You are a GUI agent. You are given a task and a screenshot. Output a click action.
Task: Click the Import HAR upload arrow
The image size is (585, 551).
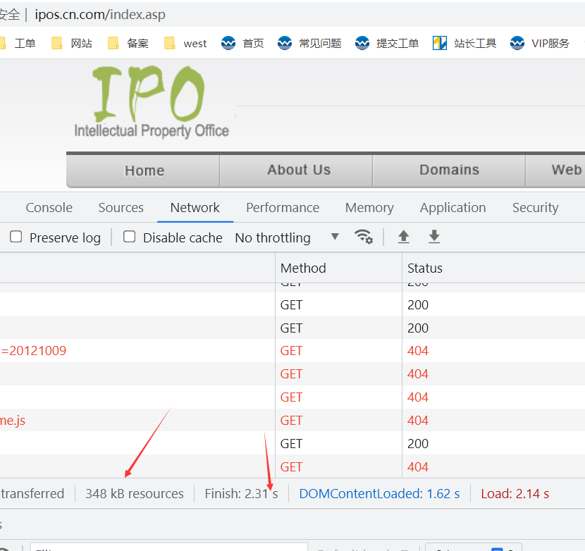(x=403, y=237)
